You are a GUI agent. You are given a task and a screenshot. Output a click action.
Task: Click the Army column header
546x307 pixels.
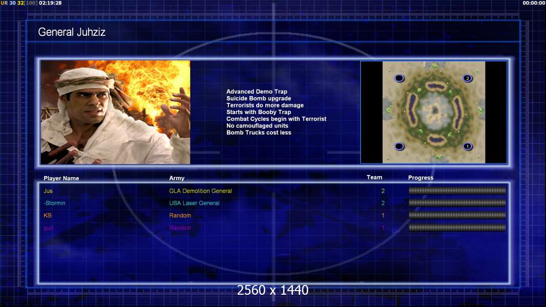(x=177, y=178)
